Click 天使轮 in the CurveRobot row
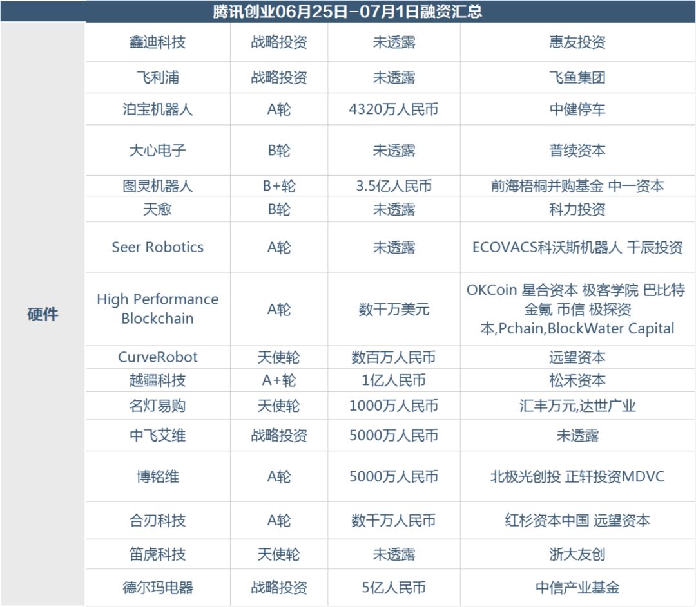Screen dimensions: 696x607 279,357
